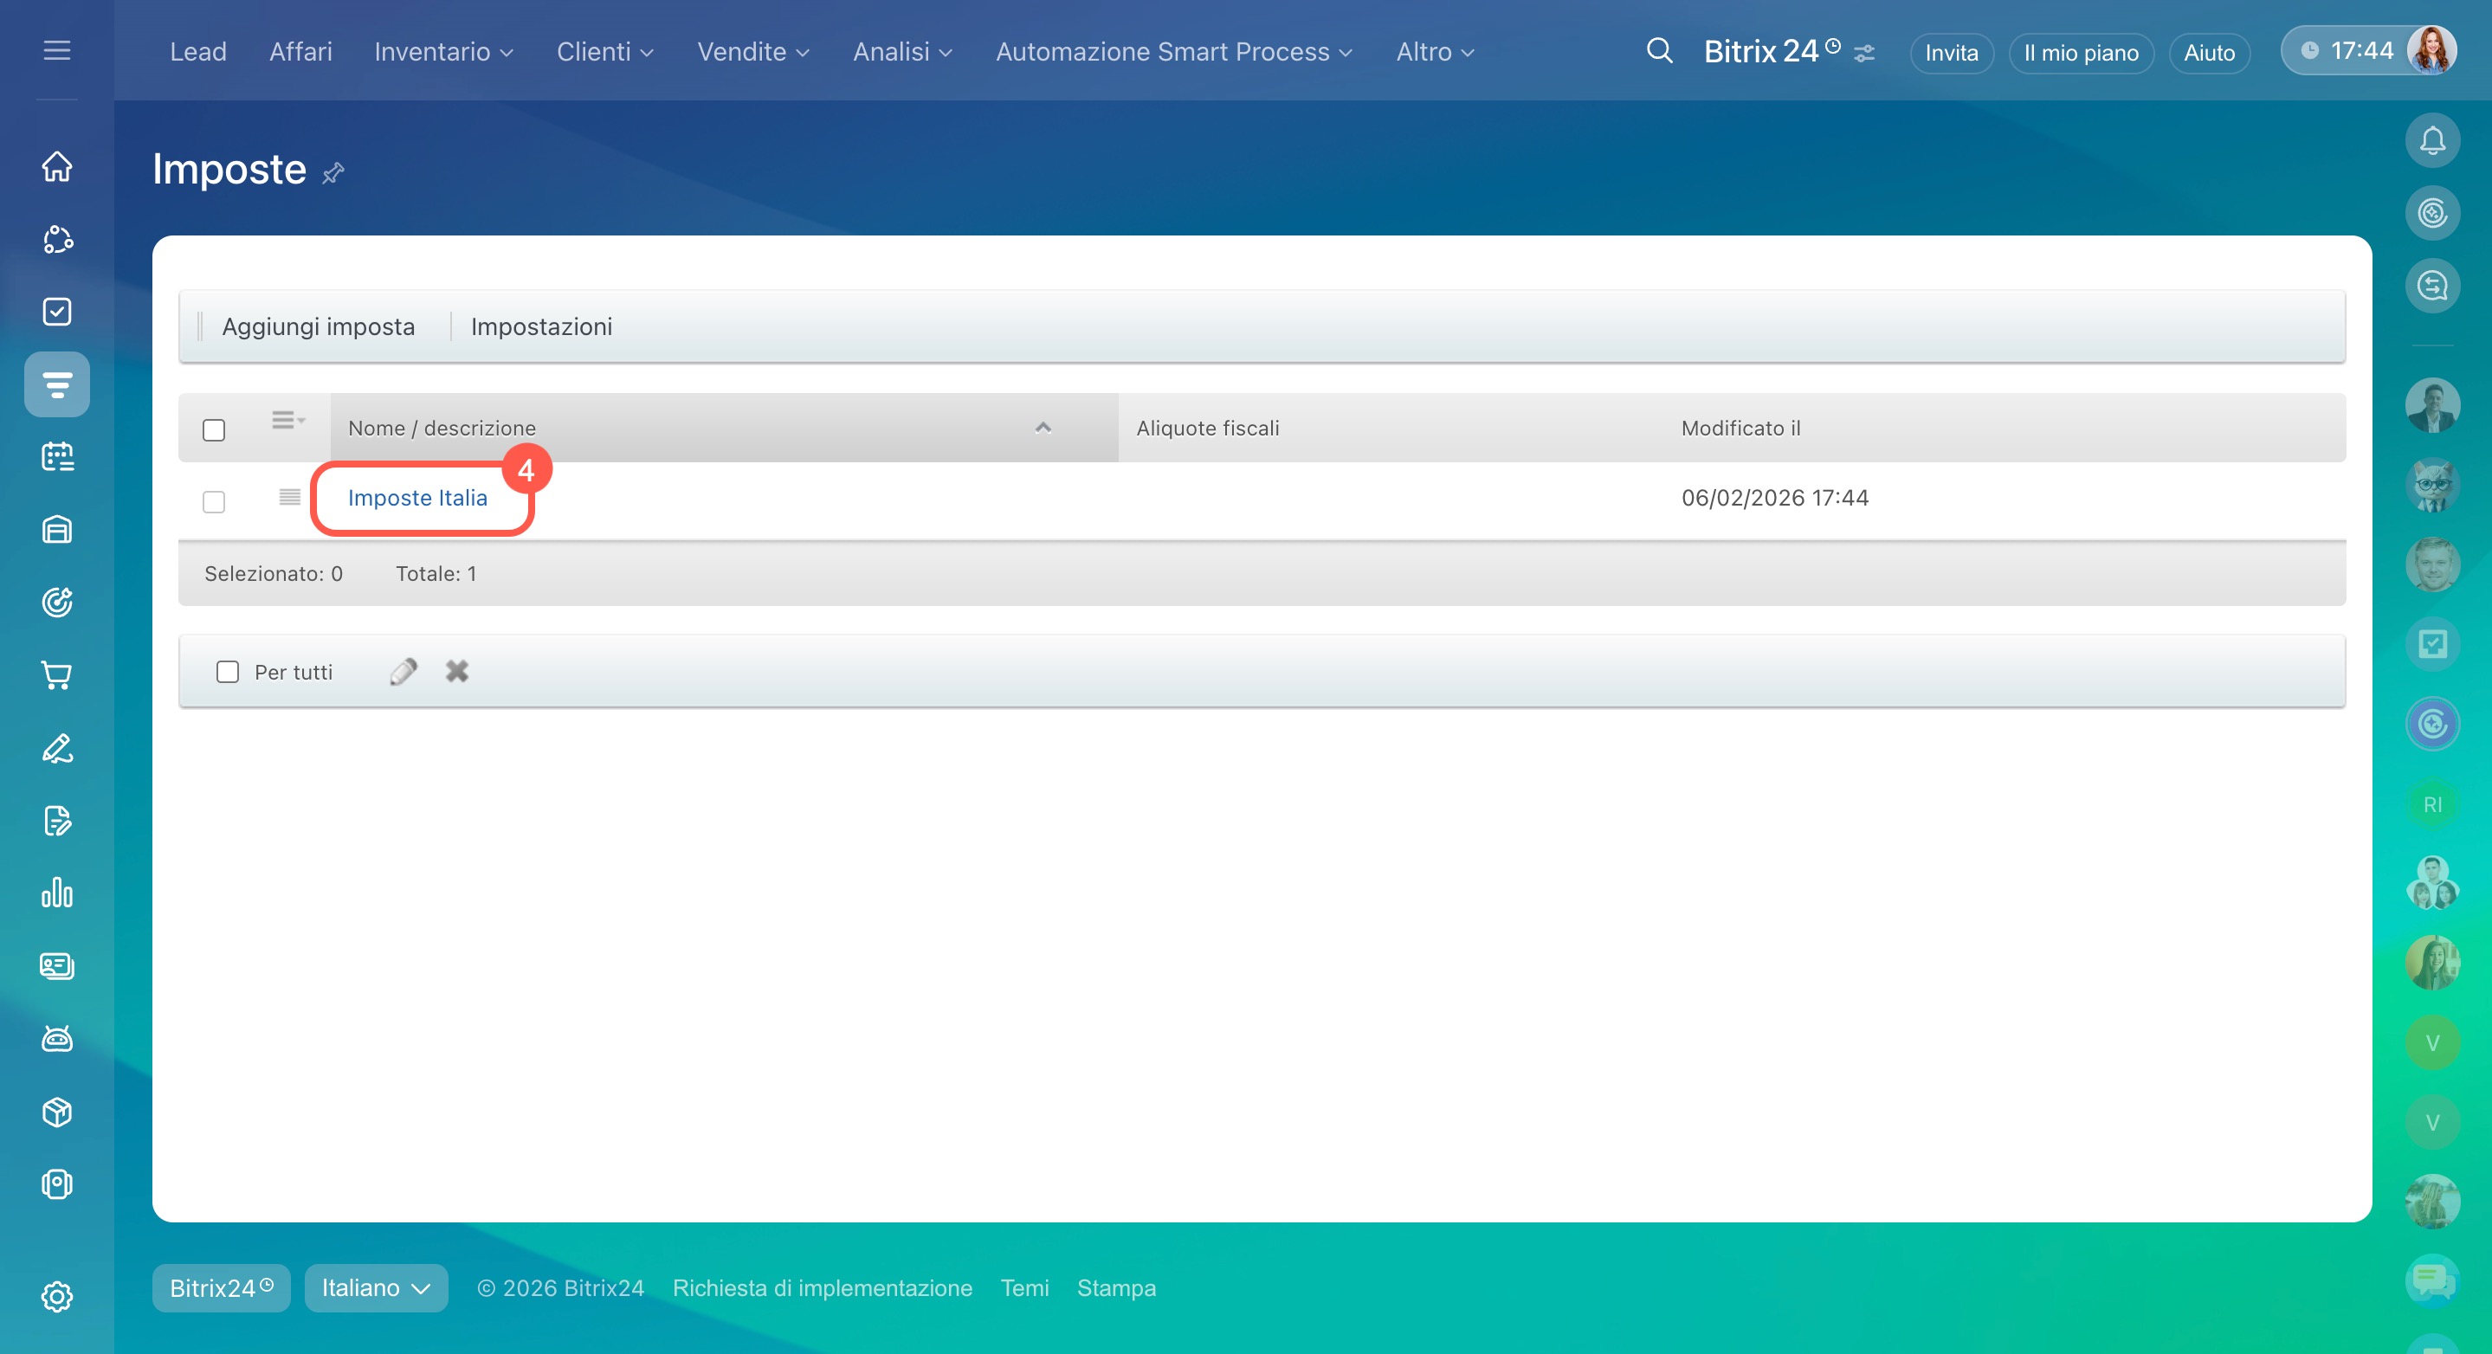Click the settings gear in sidebar
The image size is (2492, 1354).
[57, 1296]
